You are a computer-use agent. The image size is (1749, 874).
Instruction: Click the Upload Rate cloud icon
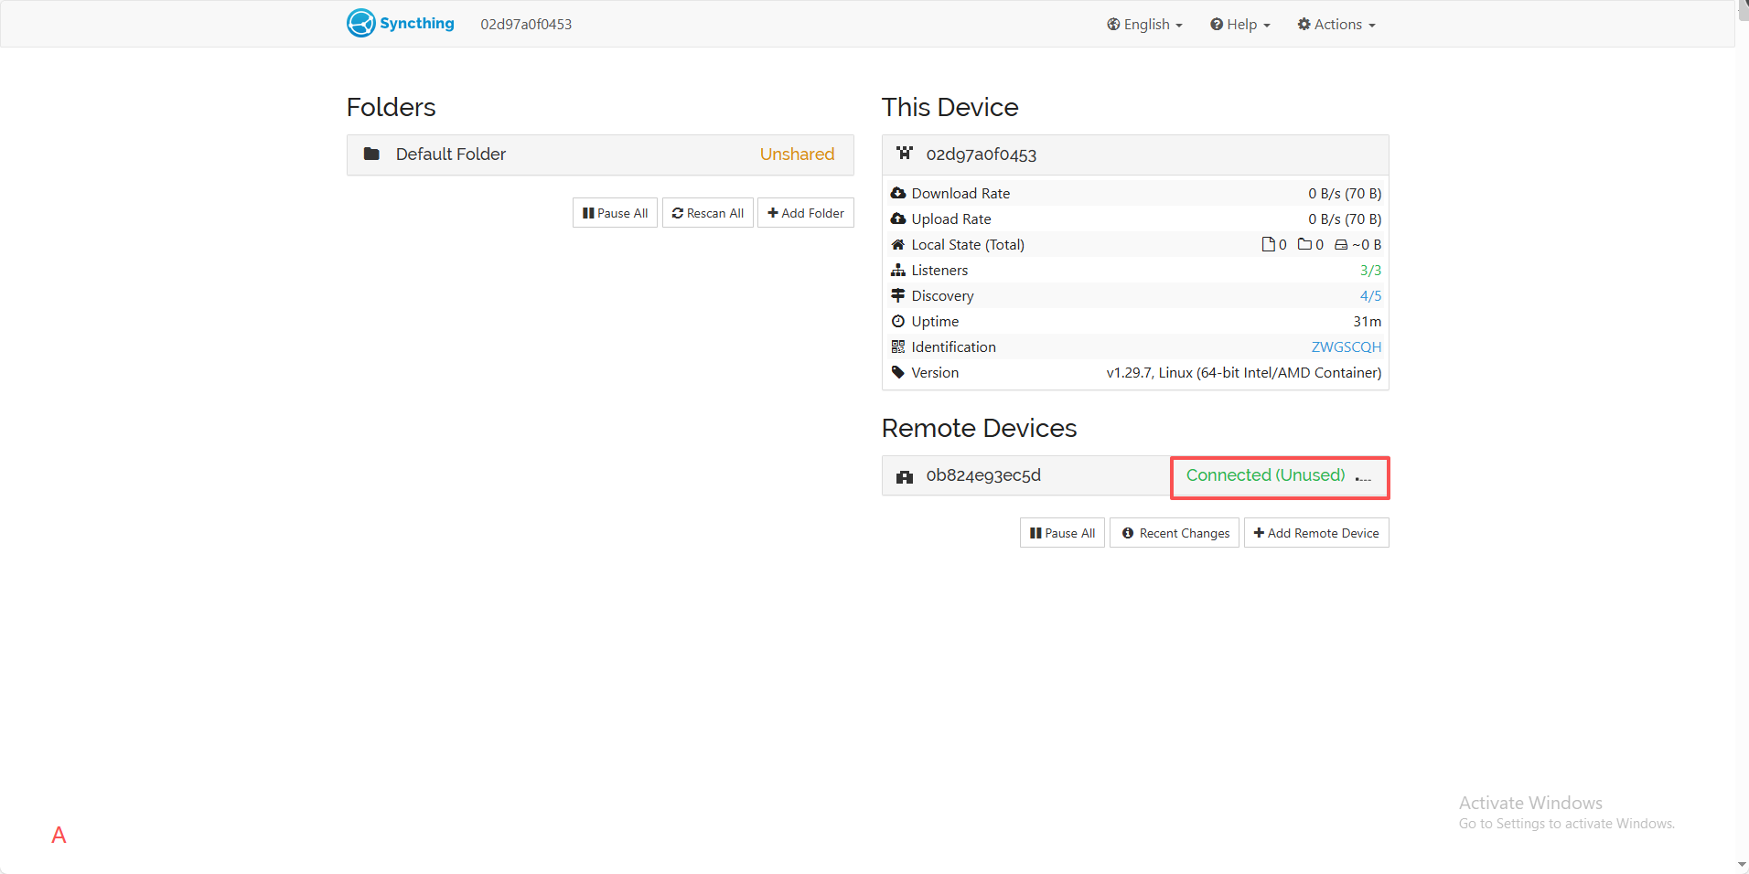[x=898, y=218]
